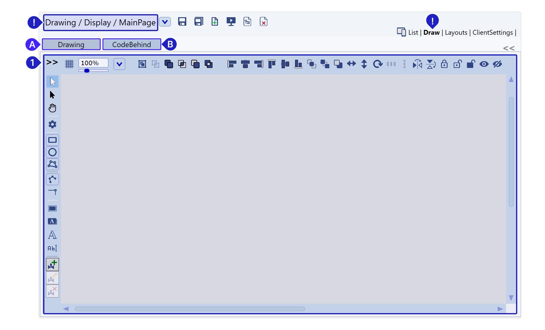Select the Polygon drawing tool
This screenshot has height=330, width=545.
pos(52,164)
